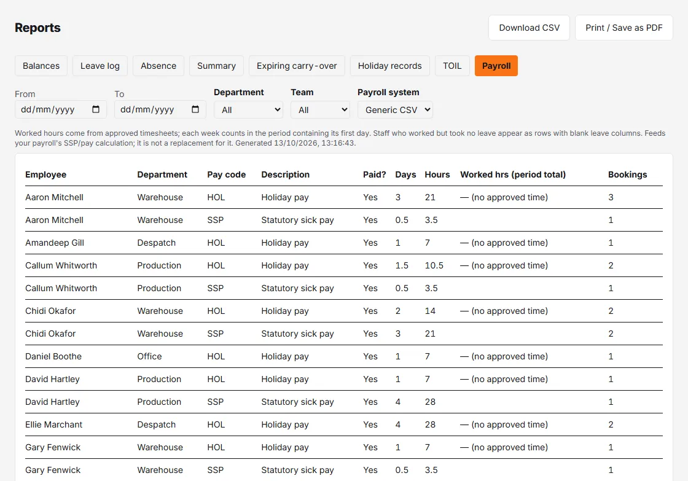Focus the To date input field
This screenshot has height=481, width=688.
click(160, 109)
